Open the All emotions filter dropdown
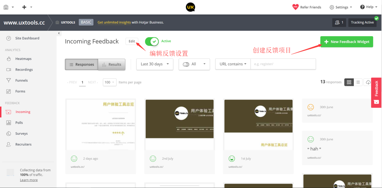 pos(194,64)
